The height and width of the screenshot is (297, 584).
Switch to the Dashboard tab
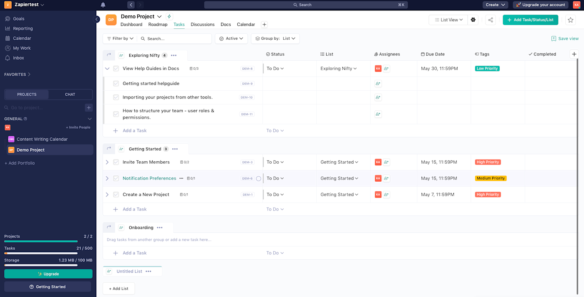click(131, 25)
